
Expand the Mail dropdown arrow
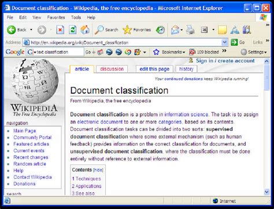coord(182,30)
